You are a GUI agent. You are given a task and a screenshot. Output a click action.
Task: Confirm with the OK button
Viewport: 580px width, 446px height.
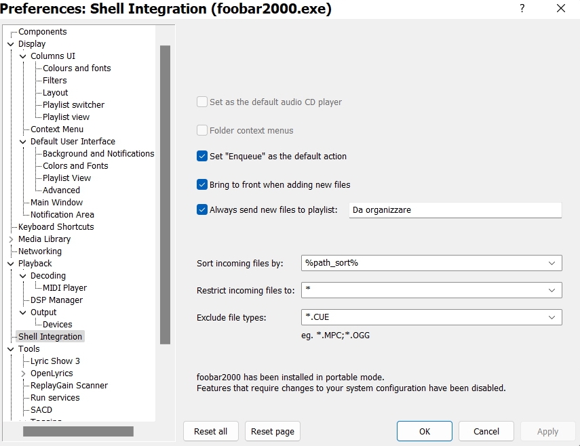425,431
